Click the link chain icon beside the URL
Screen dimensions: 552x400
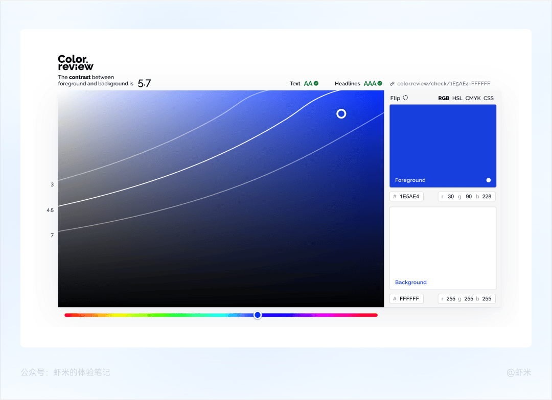(x=392, y=84)
